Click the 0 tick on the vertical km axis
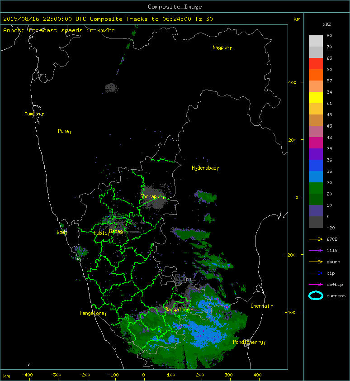350x381 pixels. [x=297, y=197]
